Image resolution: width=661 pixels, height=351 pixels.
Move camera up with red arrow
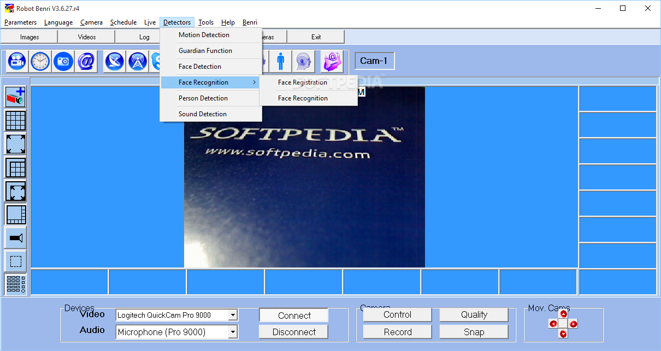tap(563, 314)
